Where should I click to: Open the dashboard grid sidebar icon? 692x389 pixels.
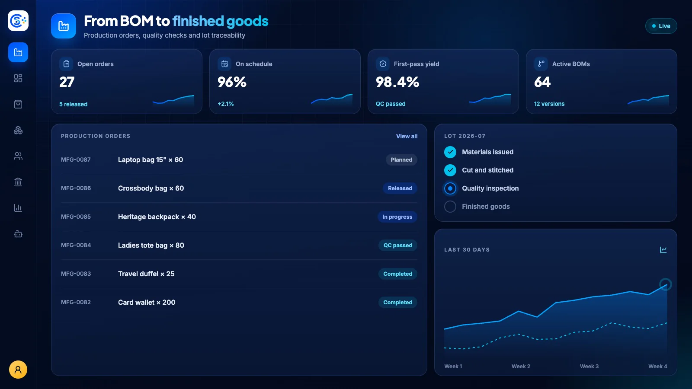[x=18, y=78]
